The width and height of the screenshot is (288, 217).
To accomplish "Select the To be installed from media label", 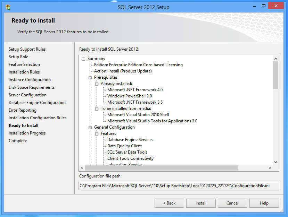I will [126, 108].
